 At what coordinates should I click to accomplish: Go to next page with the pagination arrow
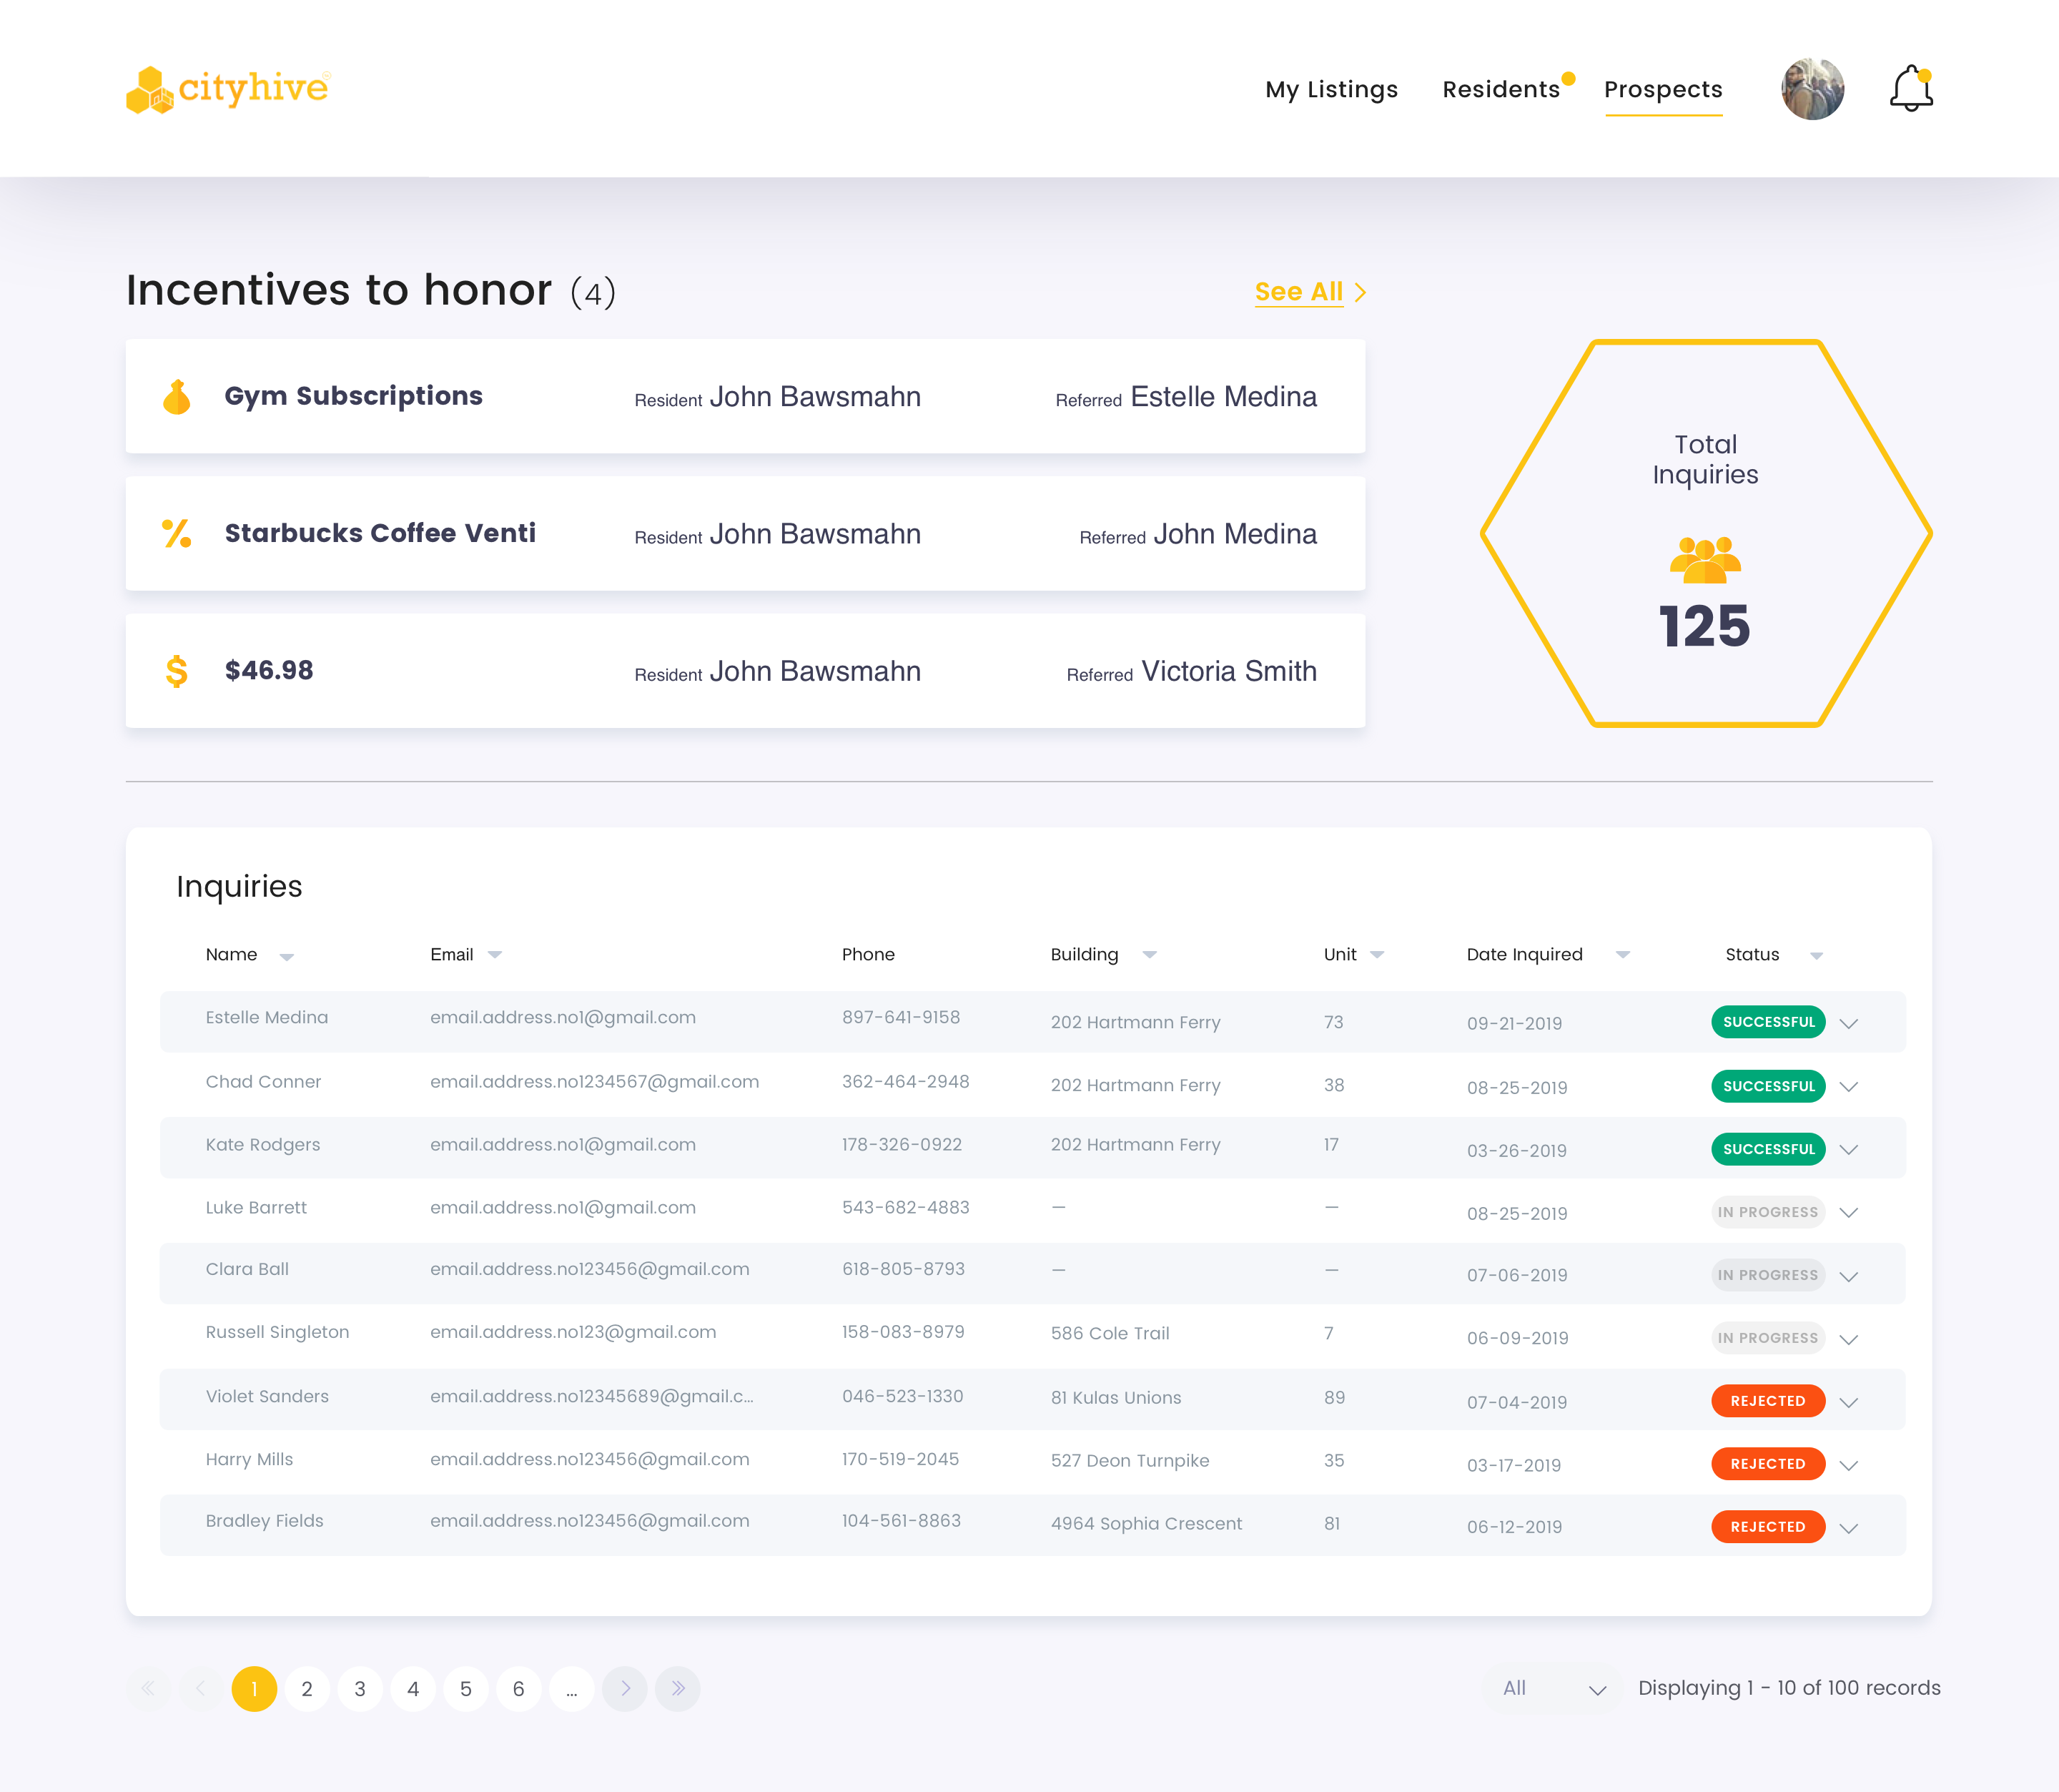[625, 1689]
